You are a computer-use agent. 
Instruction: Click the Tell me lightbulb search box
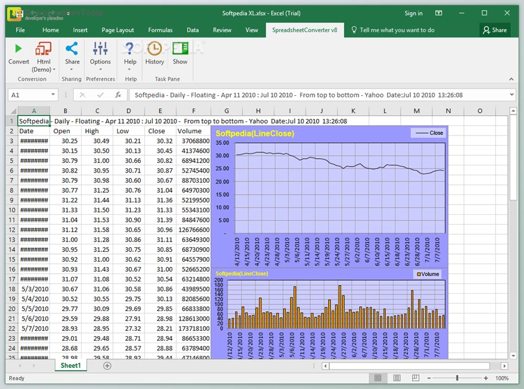pos(393,30)
